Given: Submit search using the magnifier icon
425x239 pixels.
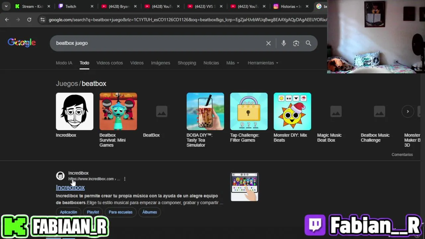Looking at the screenshot, I should tap(308, 43).
